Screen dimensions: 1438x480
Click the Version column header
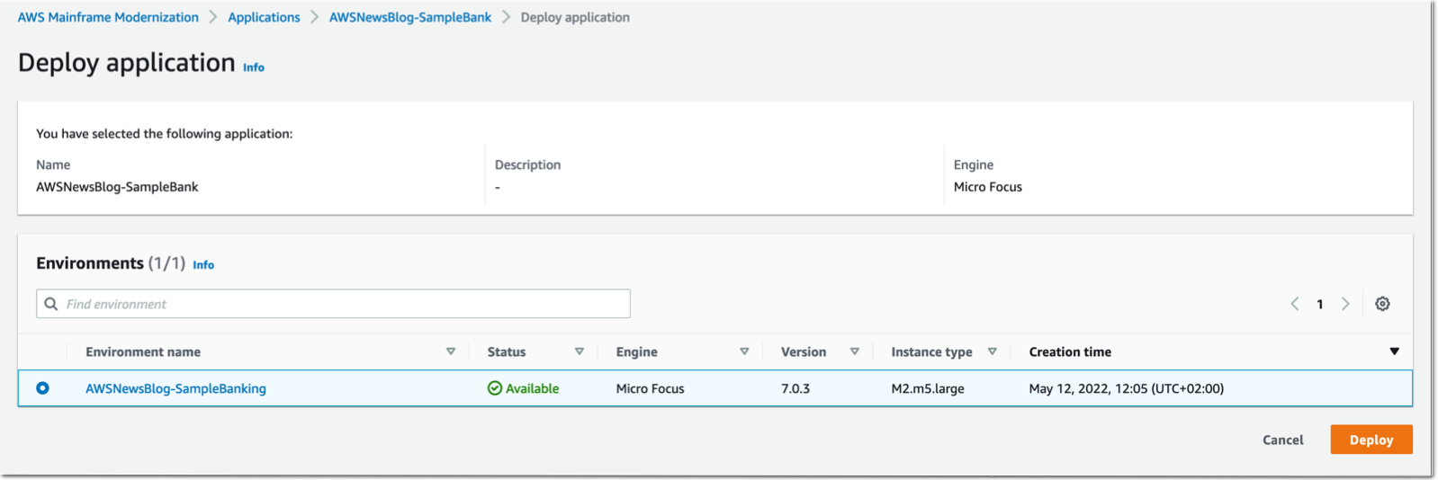coord(804,351)
